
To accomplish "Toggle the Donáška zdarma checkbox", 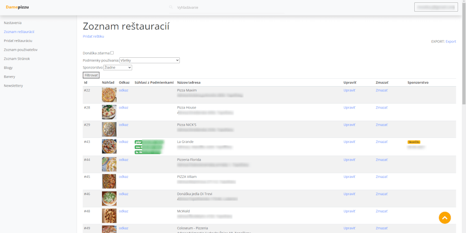I will click(112, 53).
